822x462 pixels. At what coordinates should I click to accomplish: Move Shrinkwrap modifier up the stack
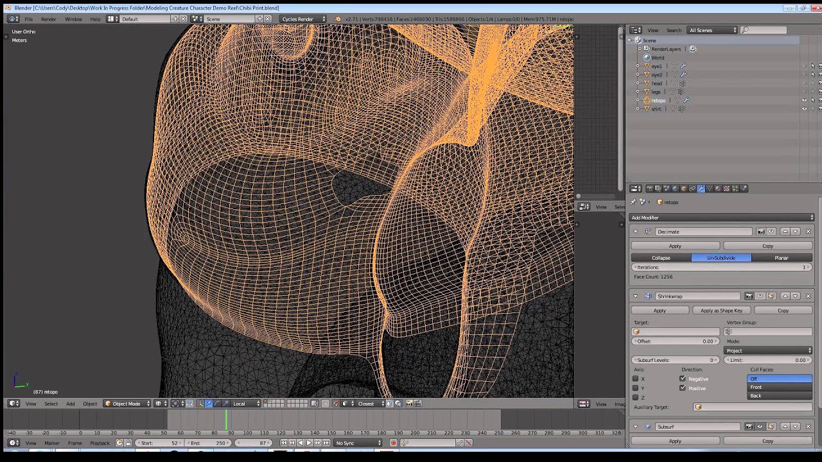[x=785, y=296]
